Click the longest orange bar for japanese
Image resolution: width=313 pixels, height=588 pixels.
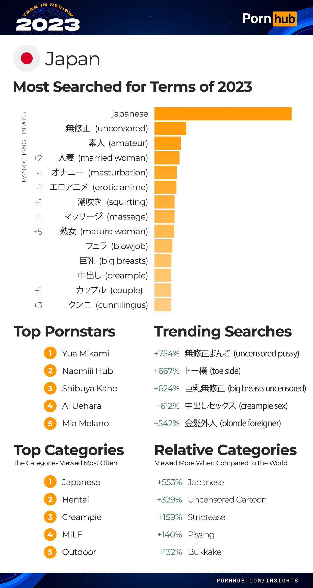pos(223,114)
